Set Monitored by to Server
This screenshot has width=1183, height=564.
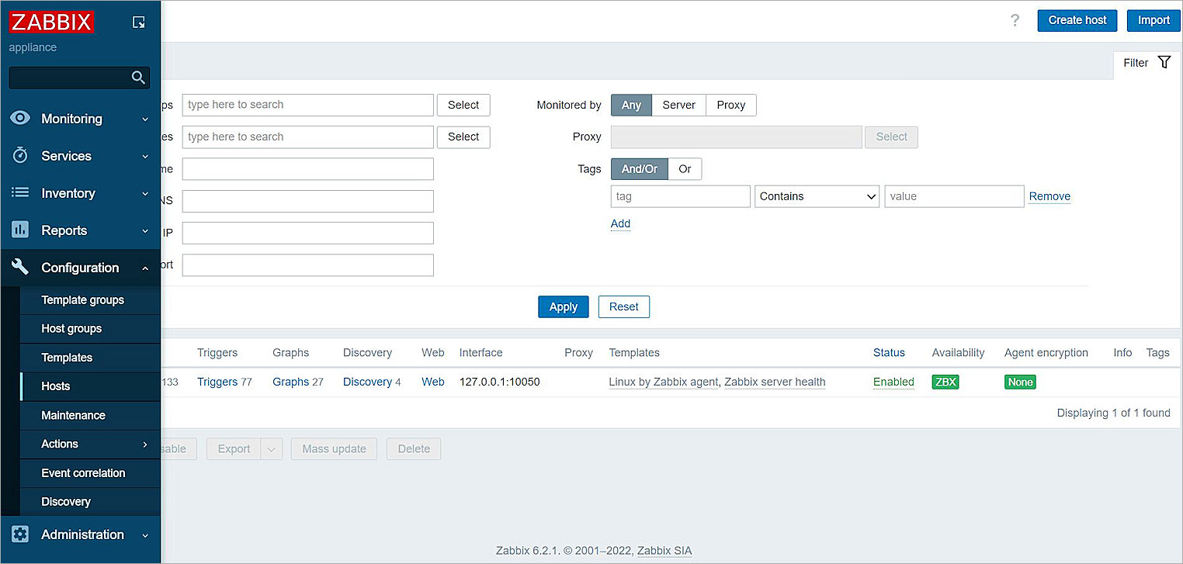pos(678,105)
